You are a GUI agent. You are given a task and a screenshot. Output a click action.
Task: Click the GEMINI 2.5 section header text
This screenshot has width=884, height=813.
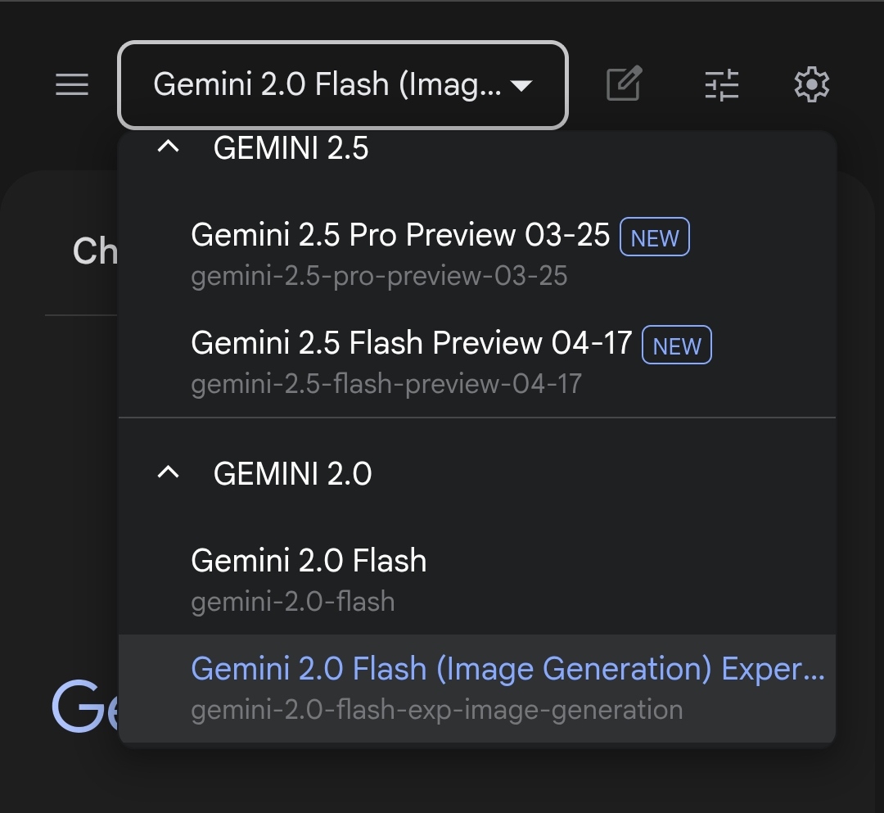pyautogui.click(x=291, y=148)
